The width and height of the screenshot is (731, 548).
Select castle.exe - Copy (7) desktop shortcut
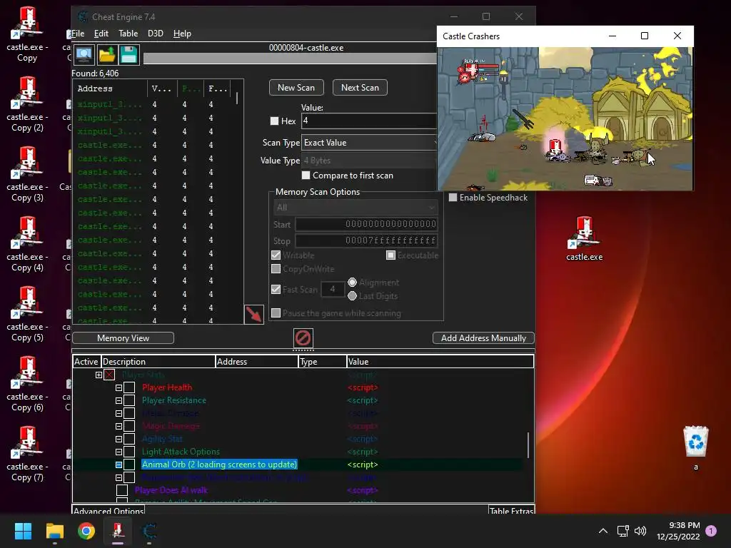tap(27, 455)
